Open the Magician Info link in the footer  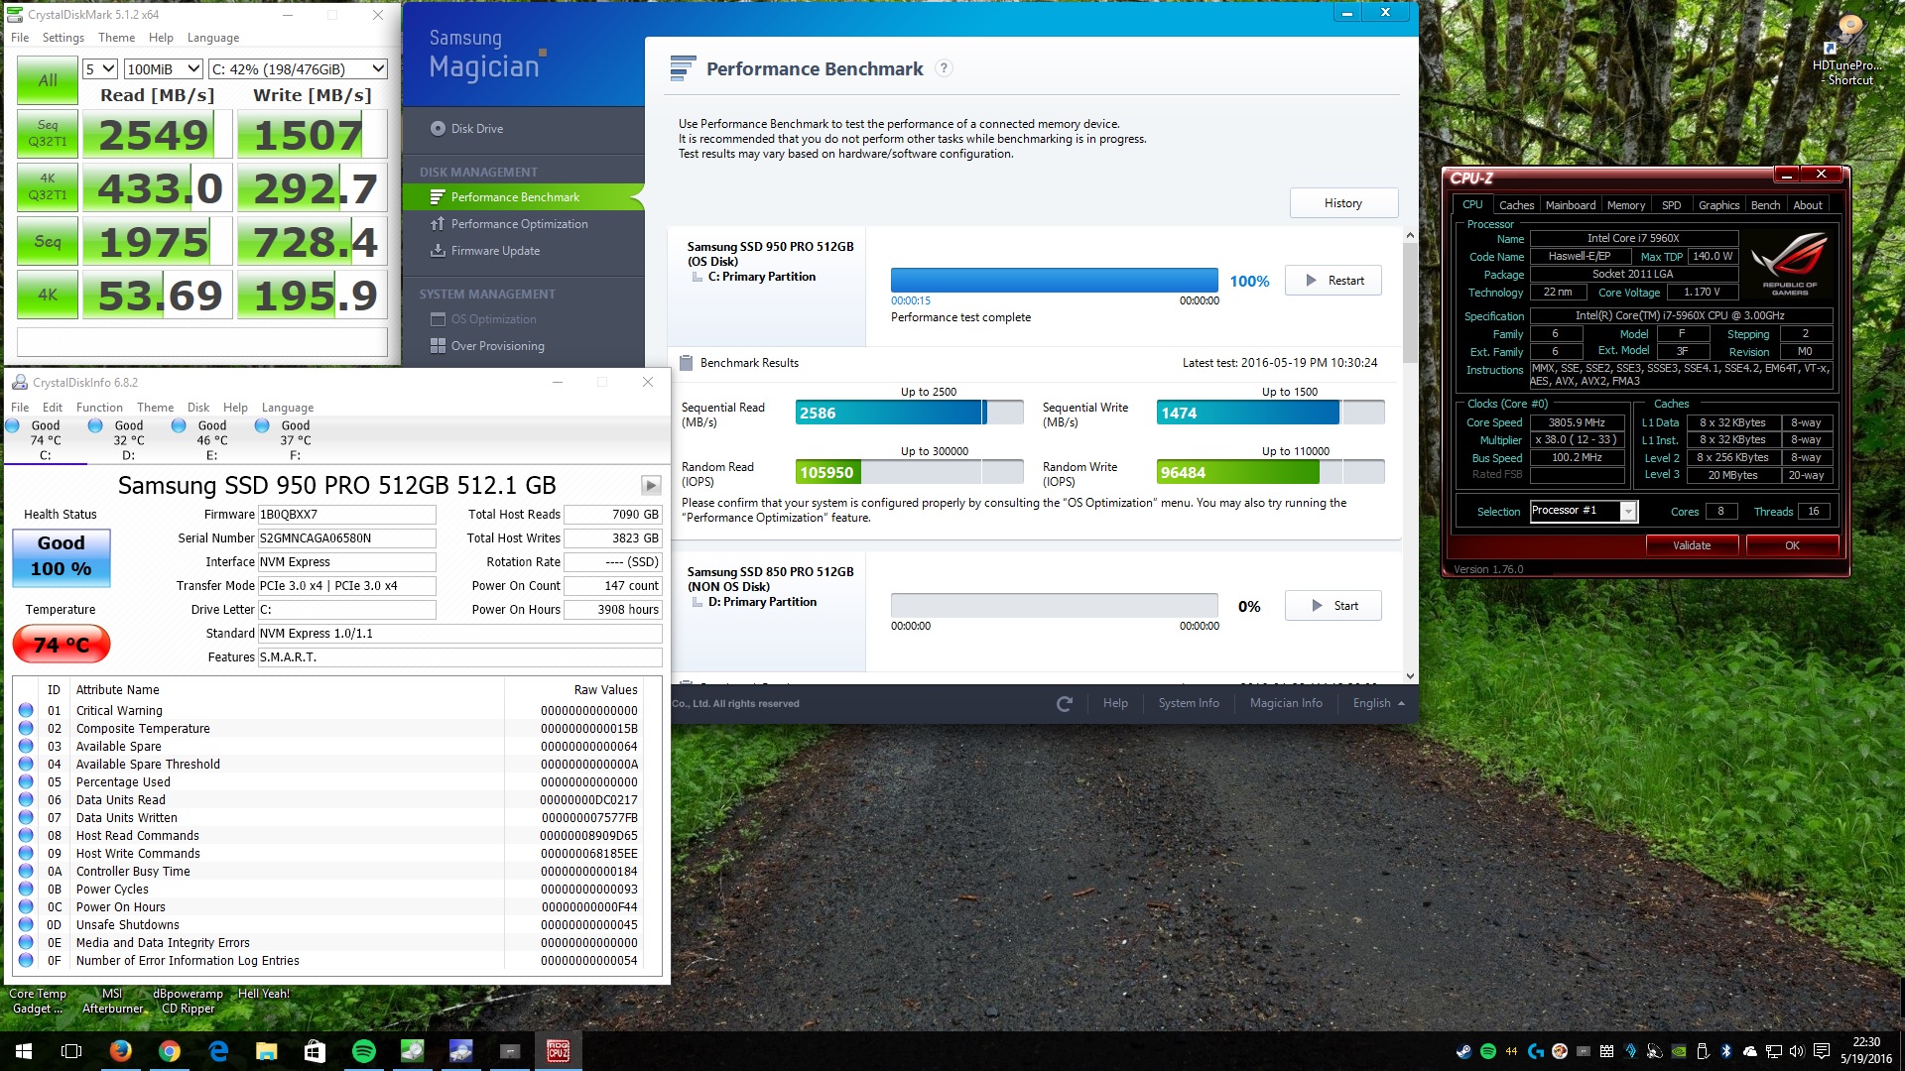click(1286, 703)
